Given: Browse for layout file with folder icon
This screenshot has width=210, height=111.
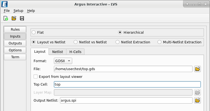Looking at the screenshot, I should pos(197,69).
